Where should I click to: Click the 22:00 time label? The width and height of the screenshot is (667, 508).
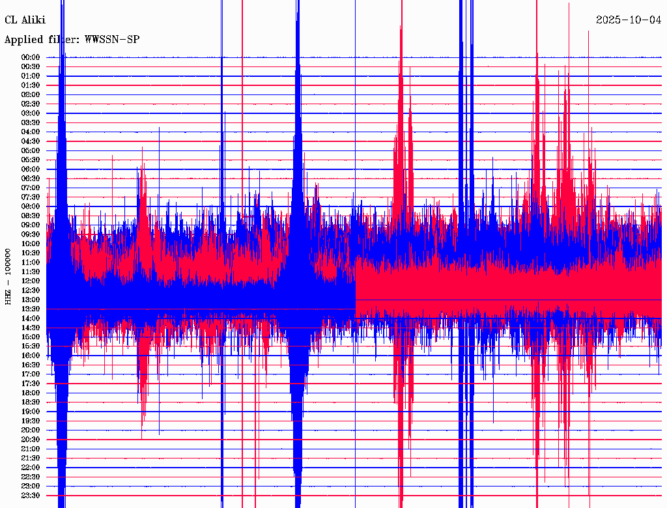31,468
